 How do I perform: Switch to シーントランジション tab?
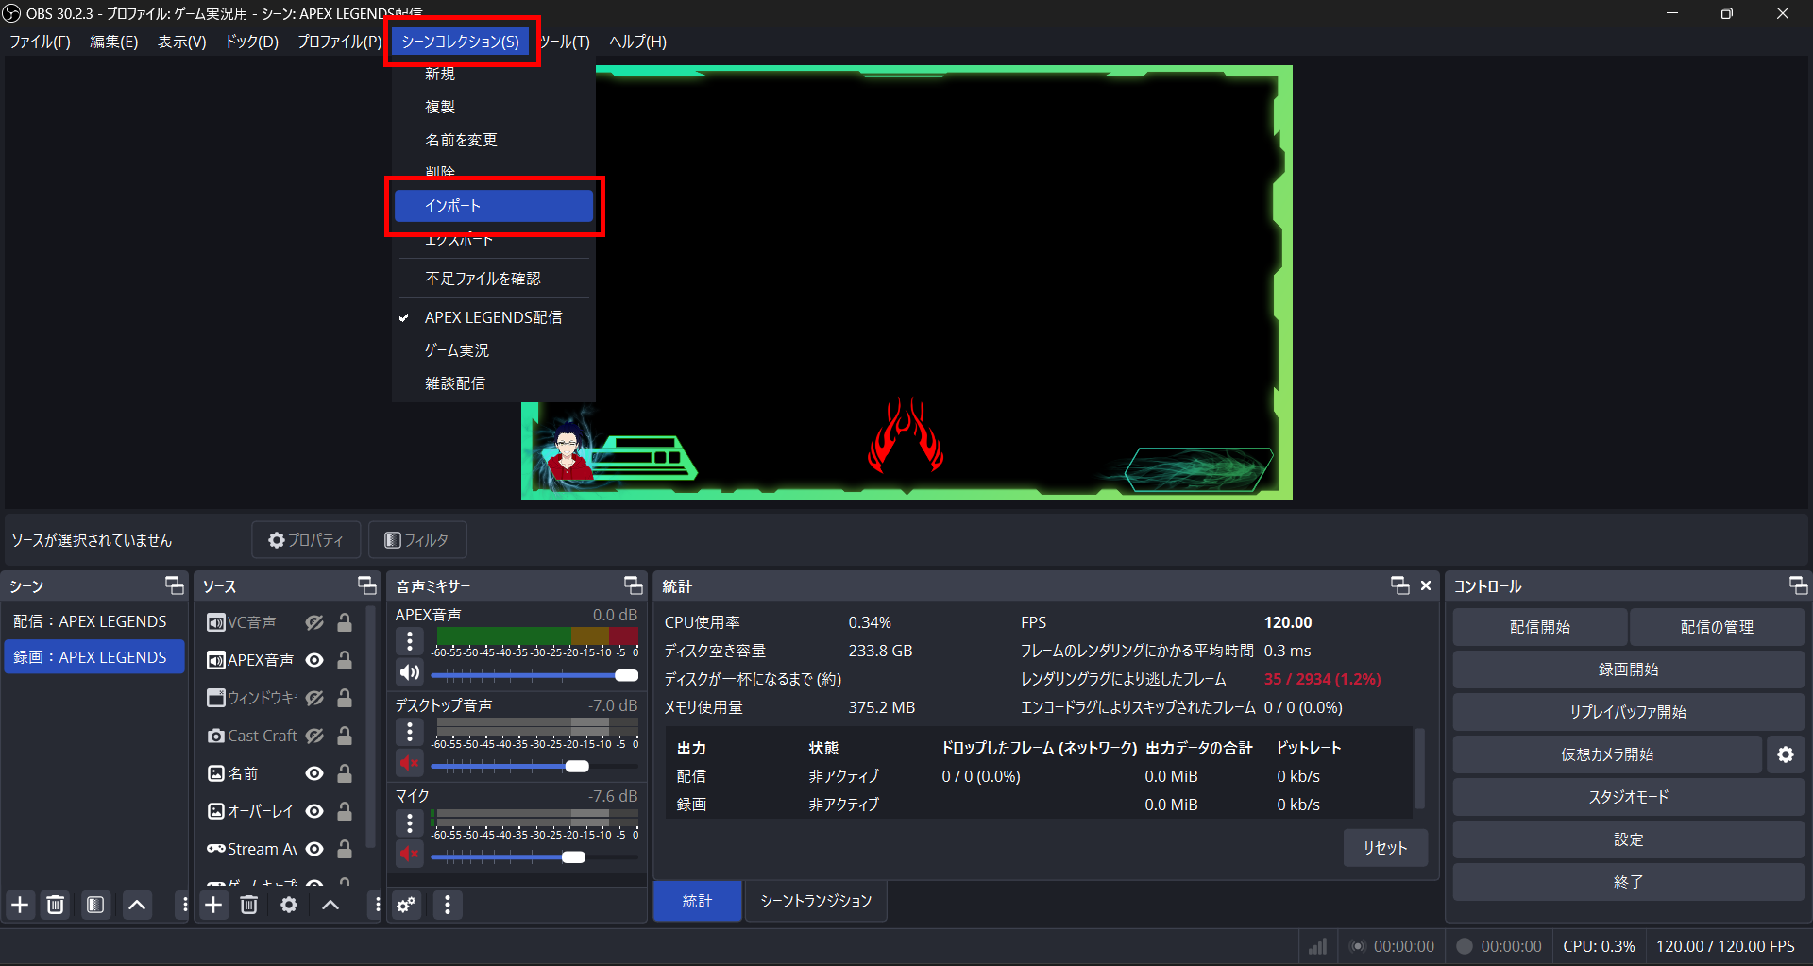[x=816, y=901]
